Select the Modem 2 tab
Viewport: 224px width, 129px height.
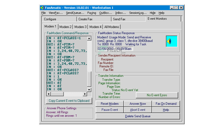(x=65, y=27)
